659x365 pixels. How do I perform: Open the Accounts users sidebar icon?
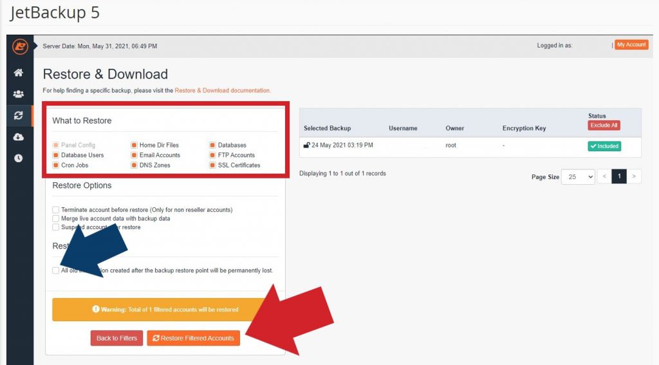click(19, 94)
